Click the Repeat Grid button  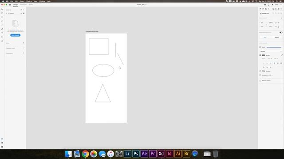(264, 13)
